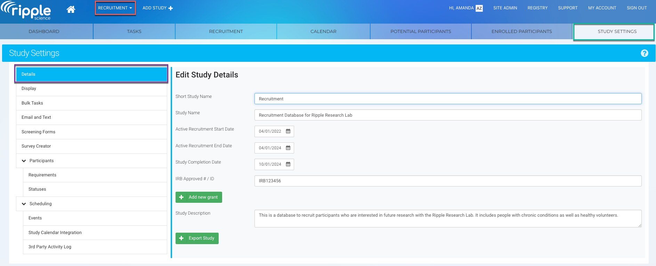Click the Short Study Name field
Viewport: 656px width, 266px height.
(x=448, y=99)
